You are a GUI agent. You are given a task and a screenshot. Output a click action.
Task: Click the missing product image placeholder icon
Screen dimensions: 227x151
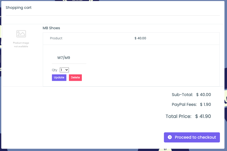point(21,34)
